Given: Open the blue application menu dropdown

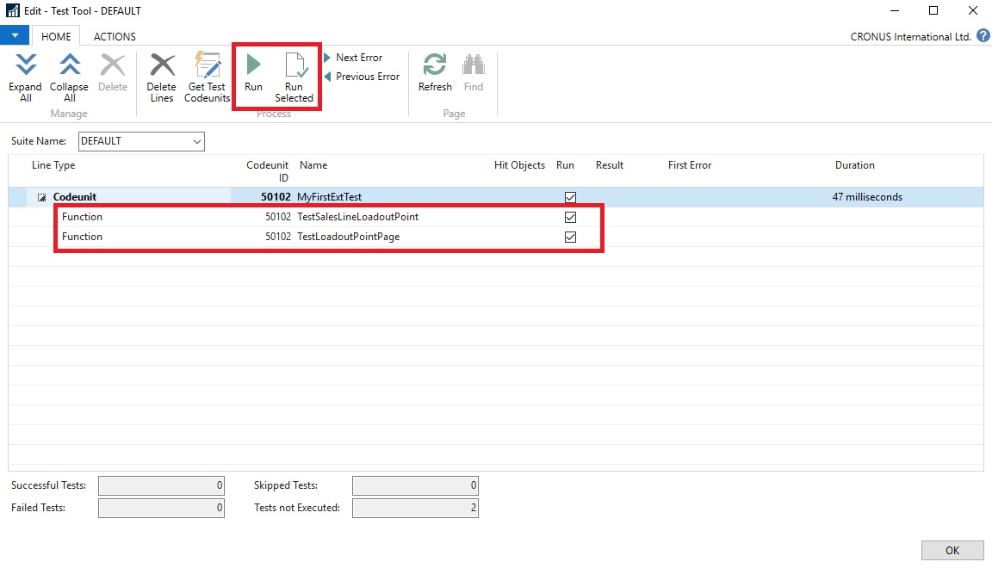Looking at the screenshot, I should point(15,36).
